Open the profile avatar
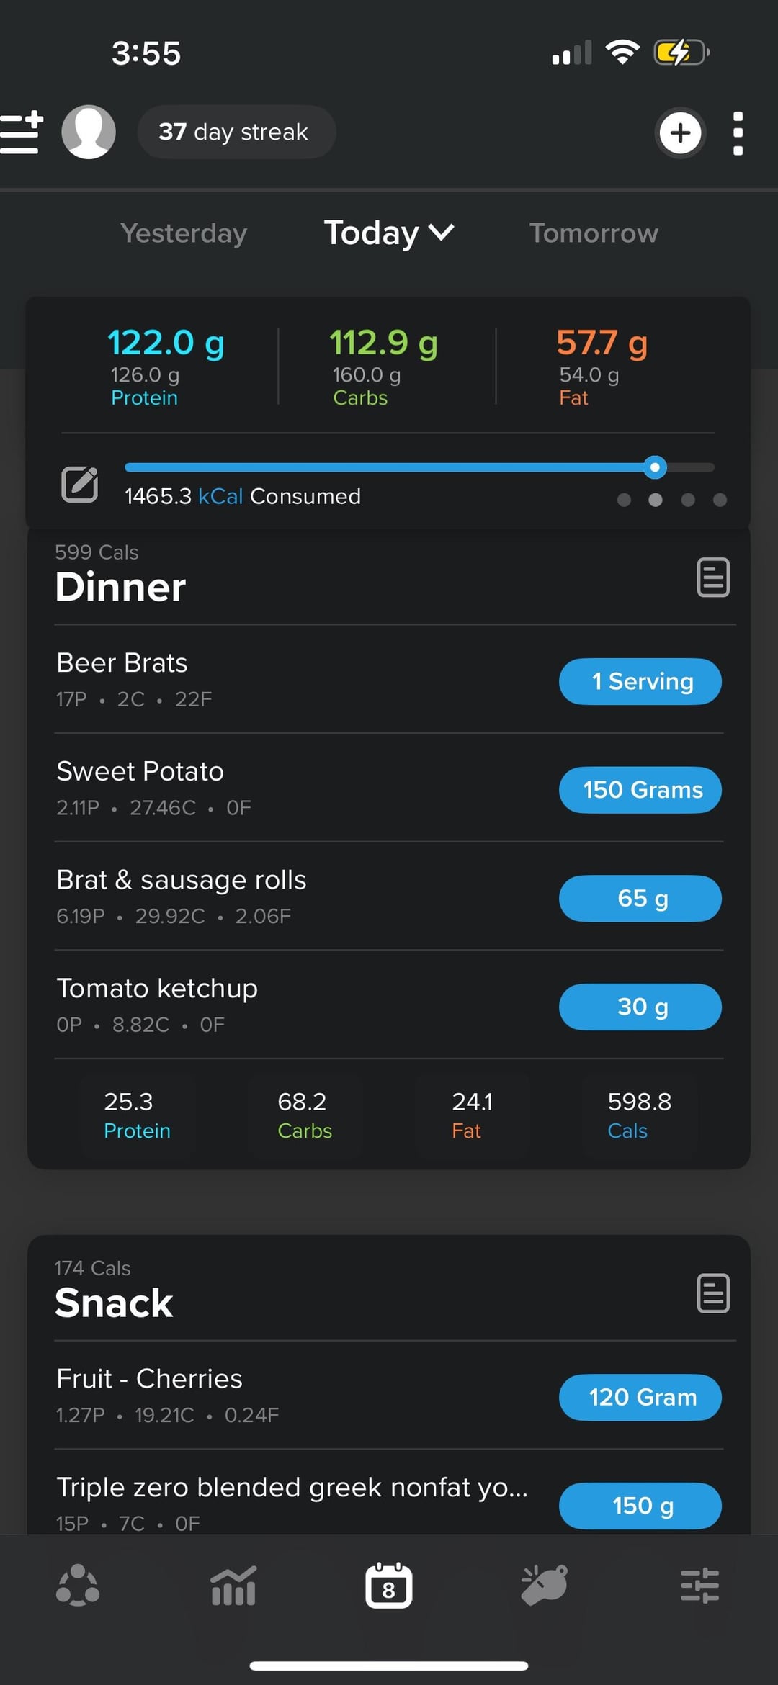778x1685 pixels. pos(89,132)
